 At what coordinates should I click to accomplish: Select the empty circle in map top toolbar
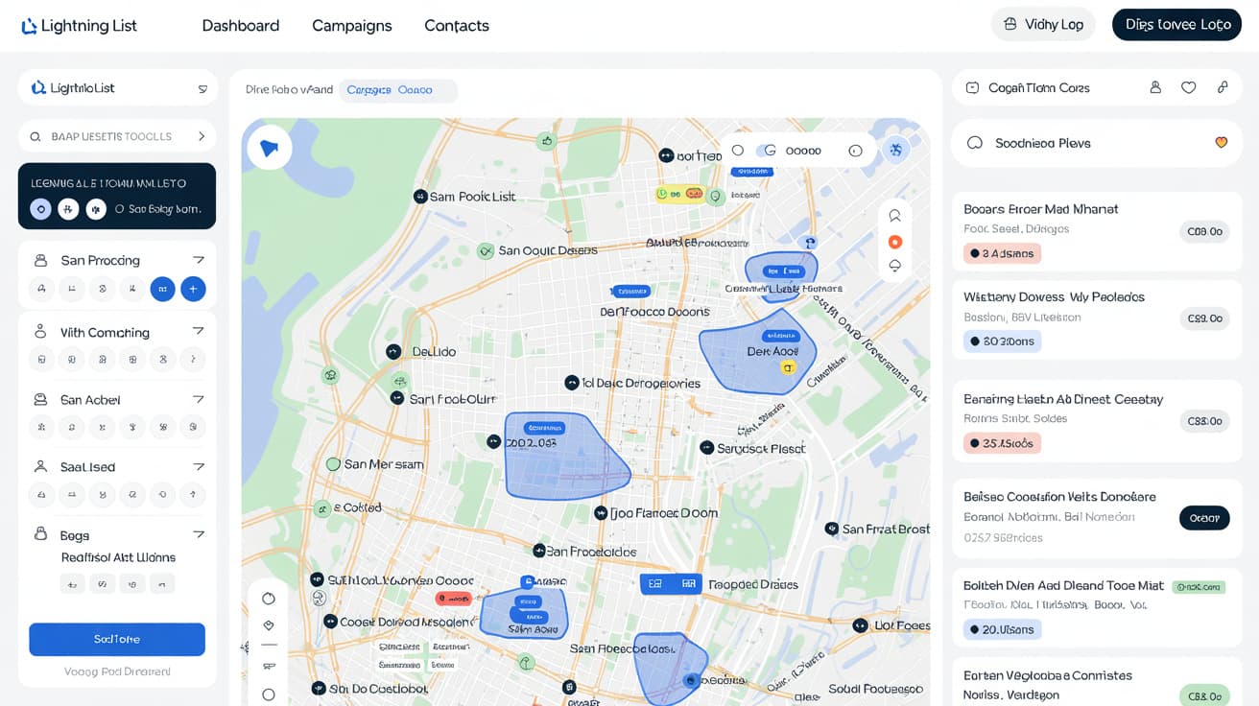tap(738, 151)
